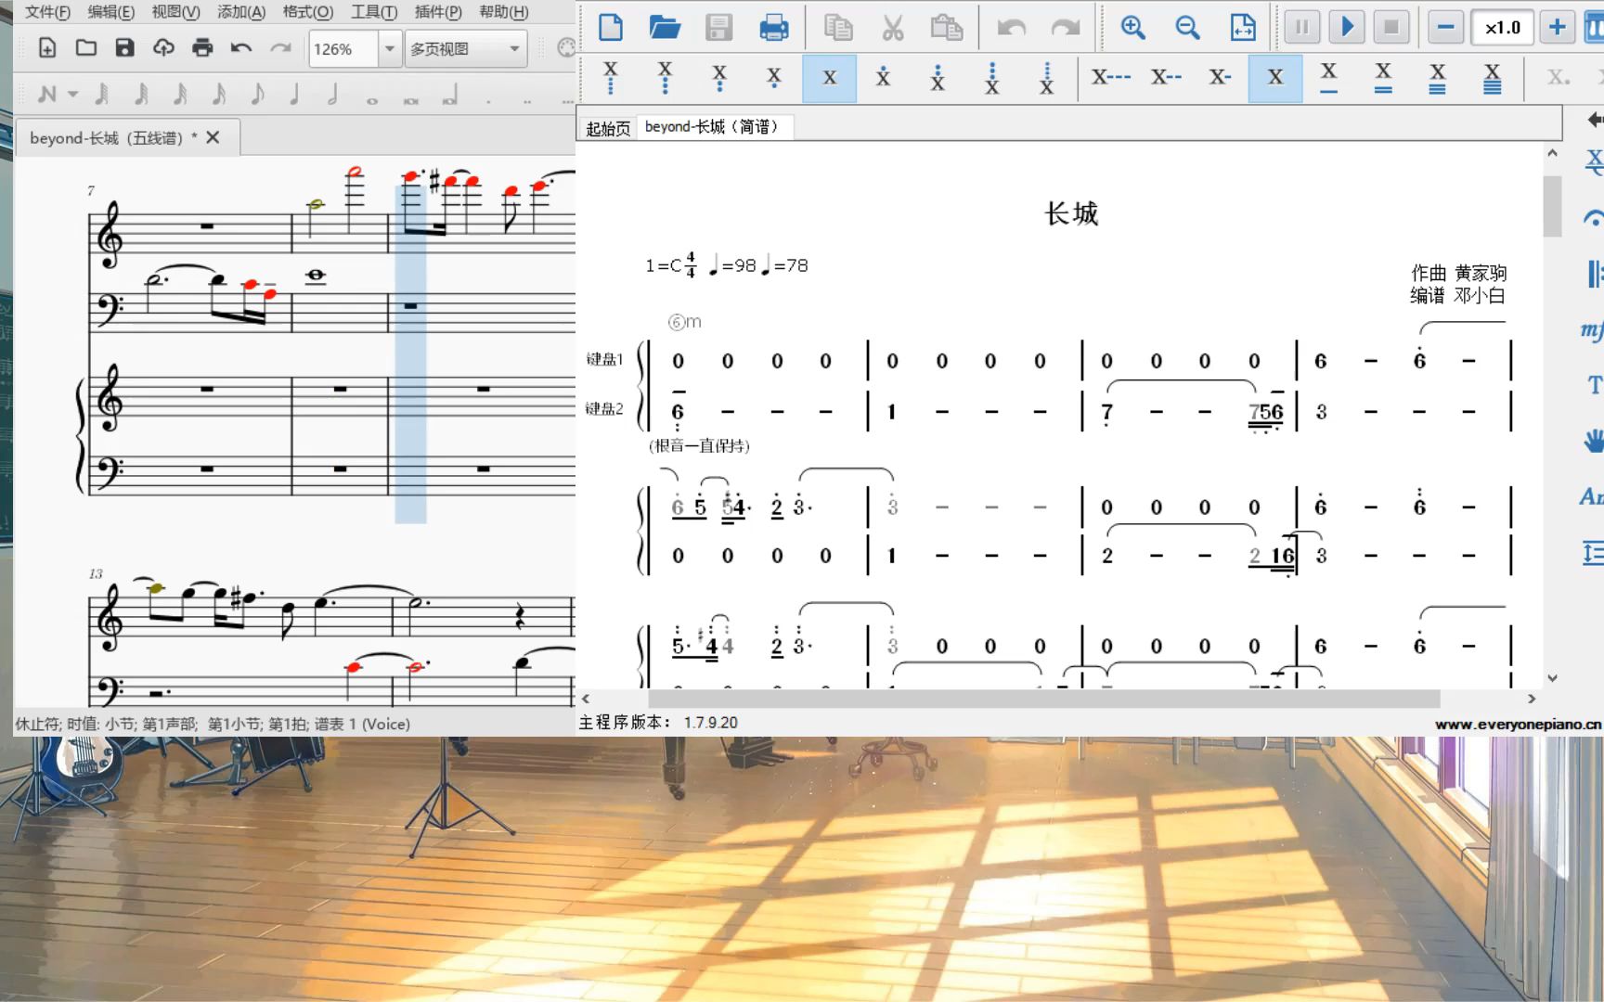Zoom in on the jianpu score

coord(1132,27)
